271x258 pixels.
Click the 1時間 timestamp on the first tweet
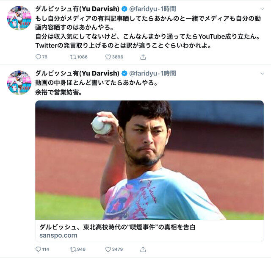[168, 9]
